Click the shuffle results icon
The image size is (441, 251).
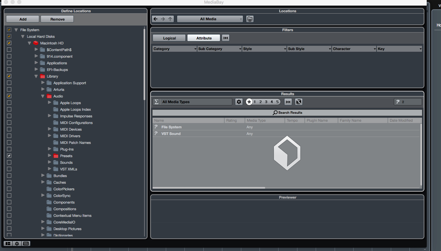pyautogui.click(x=298, y=102)
